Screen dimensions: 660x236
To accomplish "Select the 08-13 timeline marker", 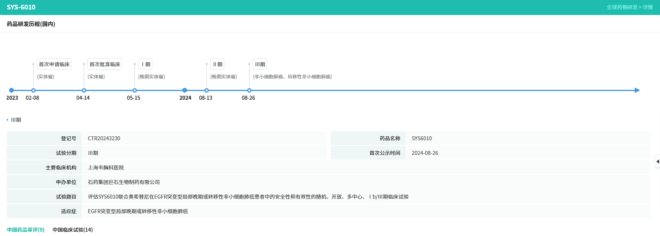I will click(206, 90).
